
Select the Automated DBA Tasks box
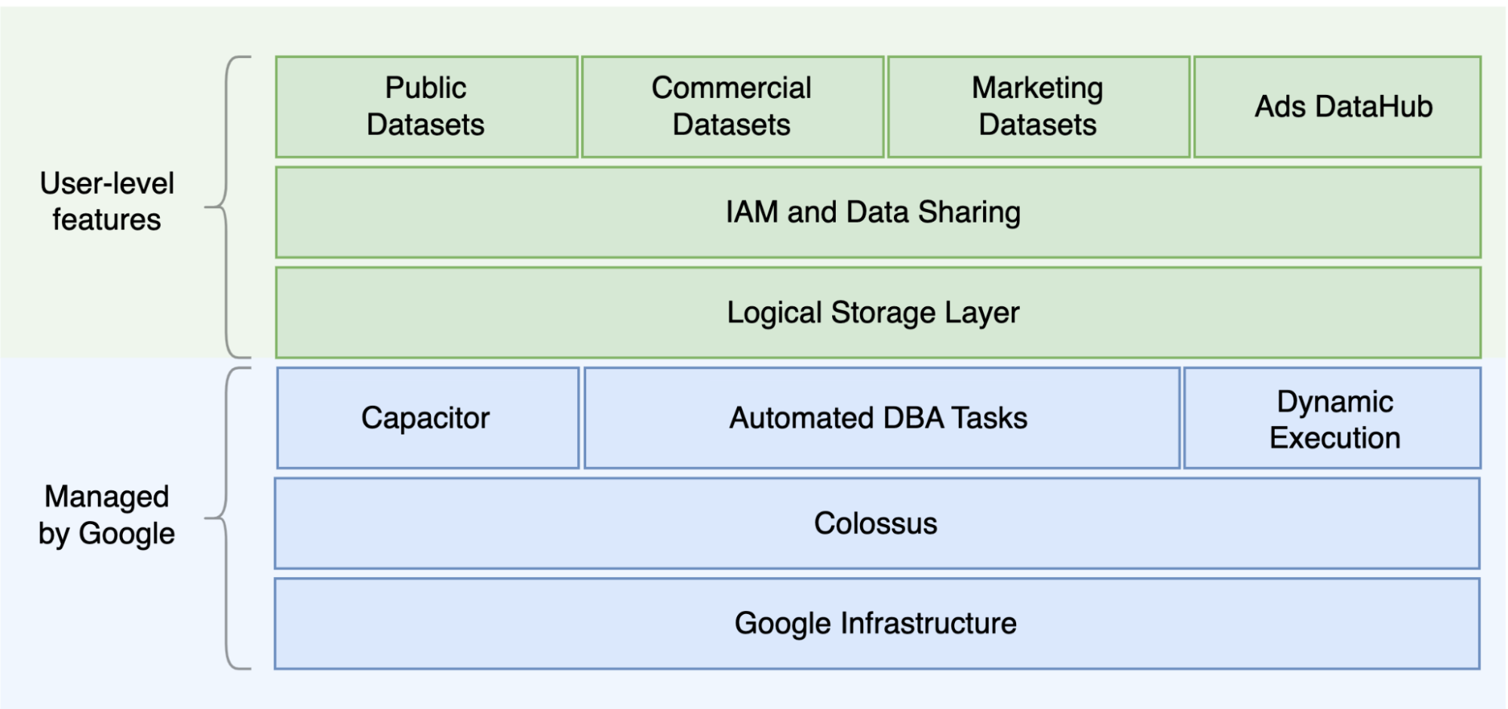(x=881, y=418)
